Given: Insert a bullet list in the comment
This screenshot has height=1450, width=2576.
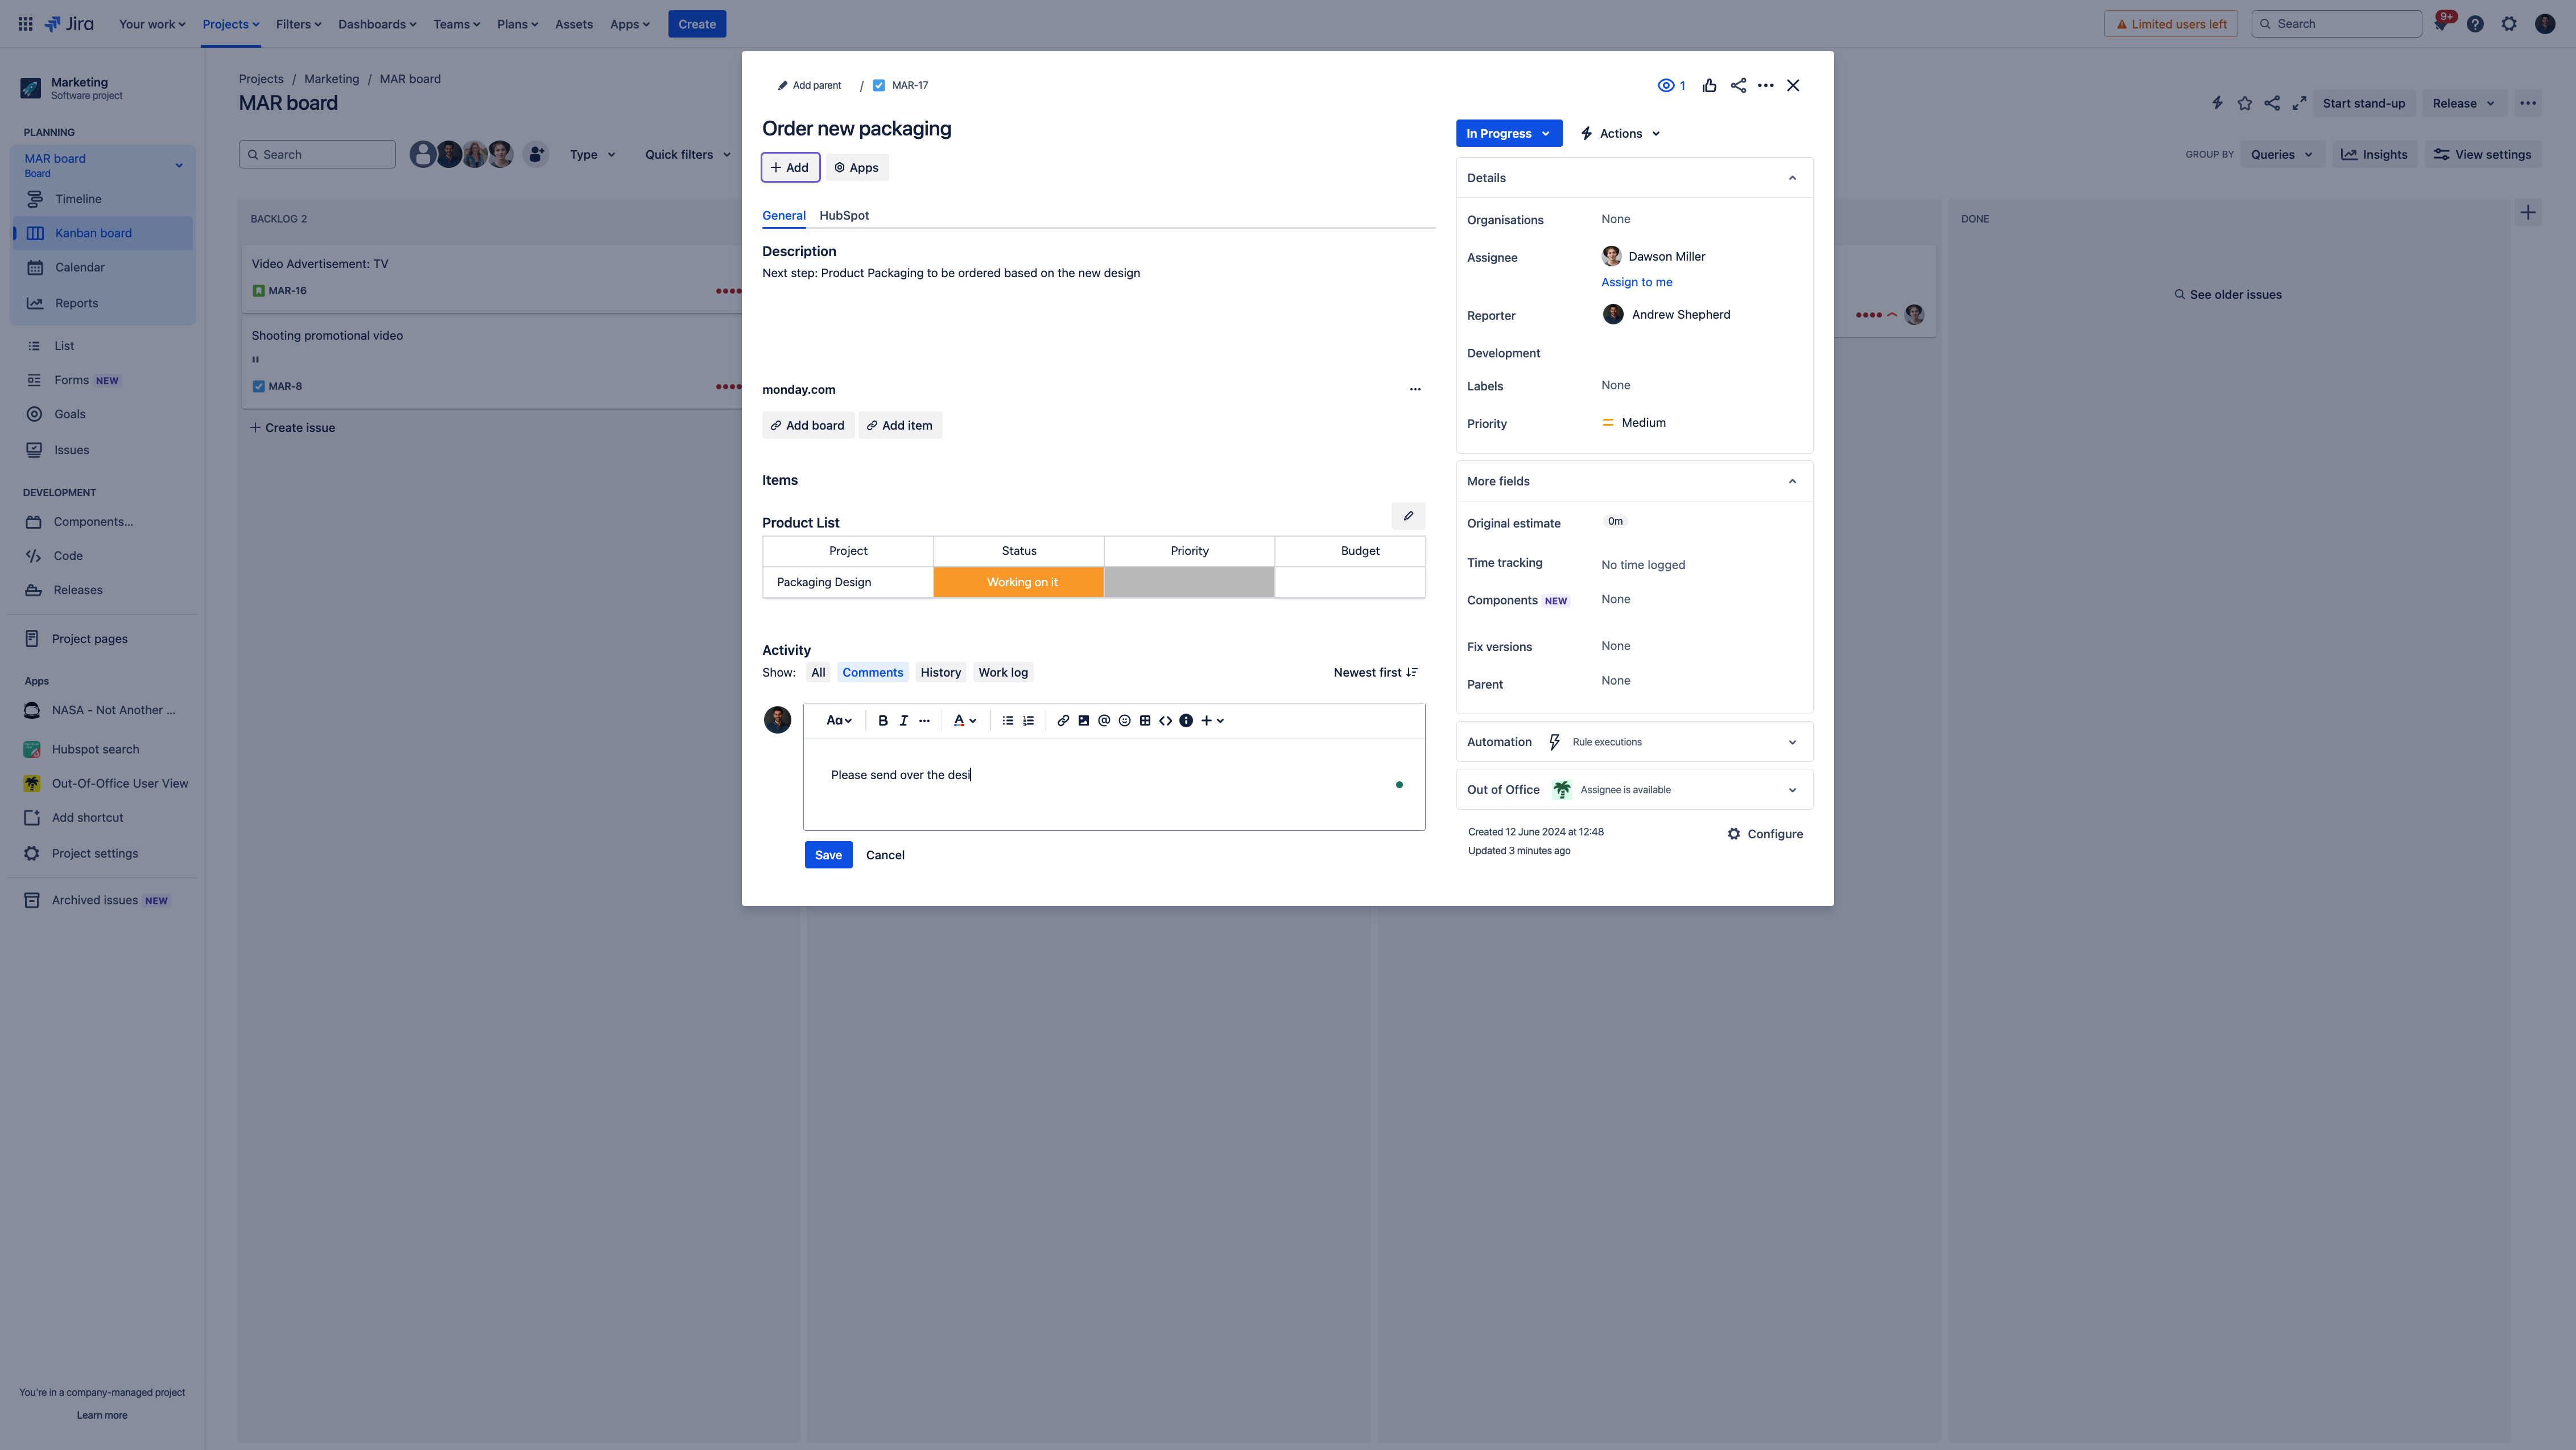Looking at the screenshot, I should [x=1008, y=720].
